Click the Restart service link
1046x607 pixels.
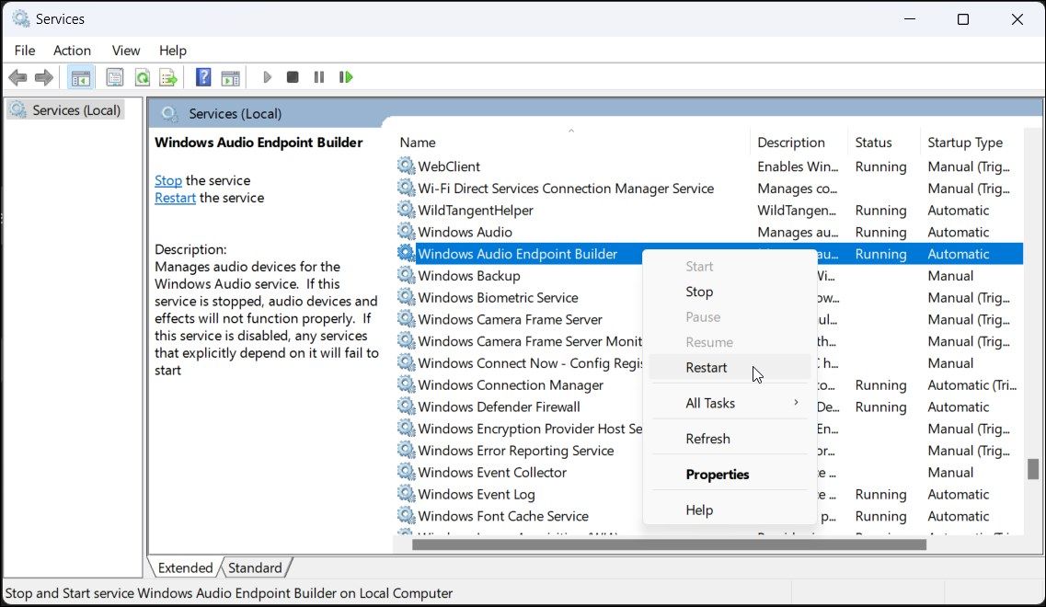click(x=175, y=197)
